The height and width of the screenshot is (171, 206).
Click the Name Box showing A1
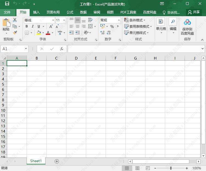(15, 49)
